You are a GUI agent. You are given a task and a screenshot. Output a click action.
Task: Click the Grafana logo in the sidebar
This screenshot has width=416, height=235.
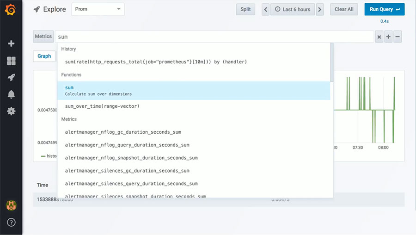pos(11,10)
